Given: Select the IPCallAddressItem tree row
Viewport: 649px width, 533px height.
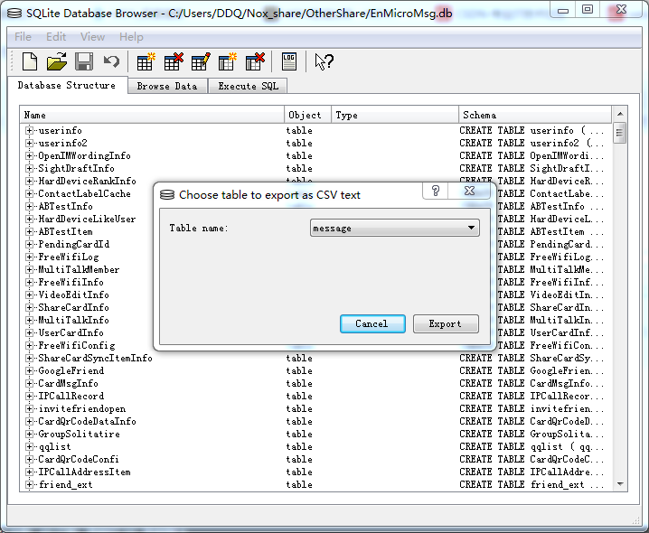Looking at the screenshot, I should 84,472.
